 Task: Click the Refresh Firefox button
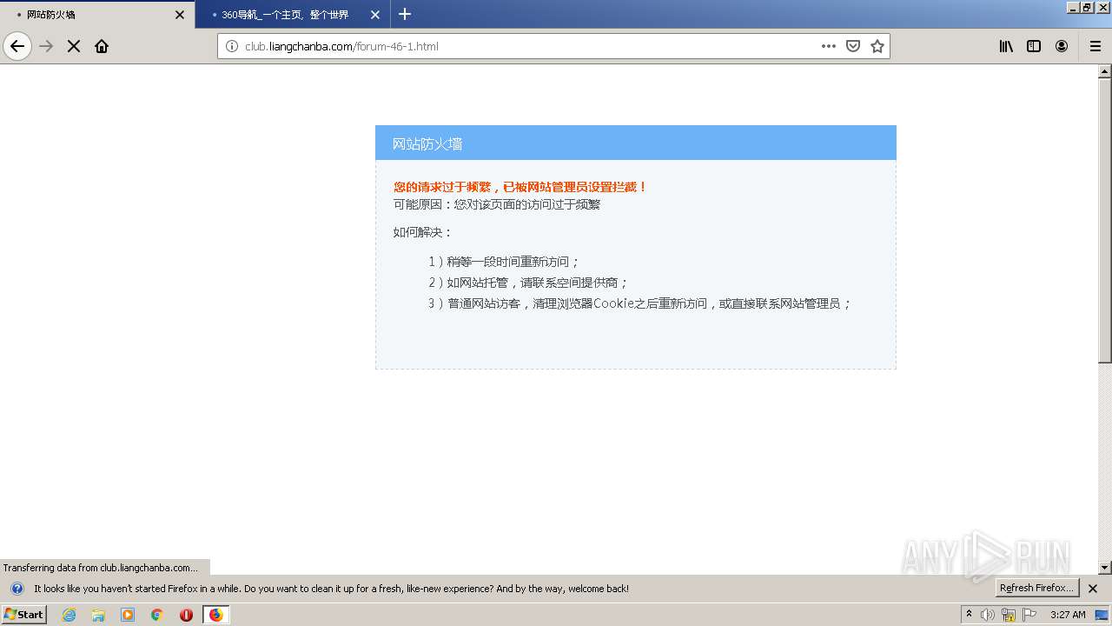click(1037, 589)
